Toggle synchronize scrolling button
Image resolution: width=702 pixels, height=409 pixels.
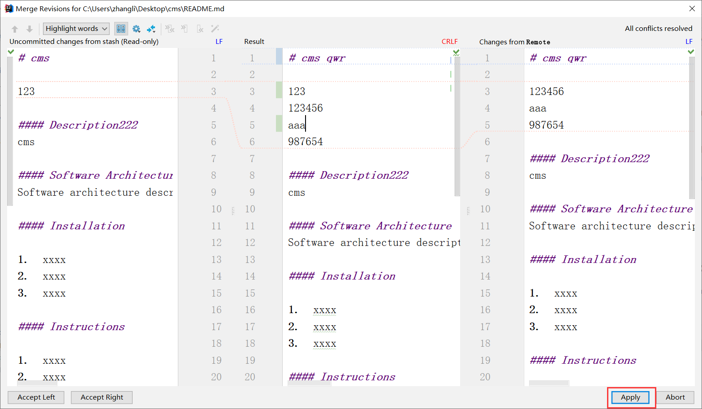tap(121, 29)
